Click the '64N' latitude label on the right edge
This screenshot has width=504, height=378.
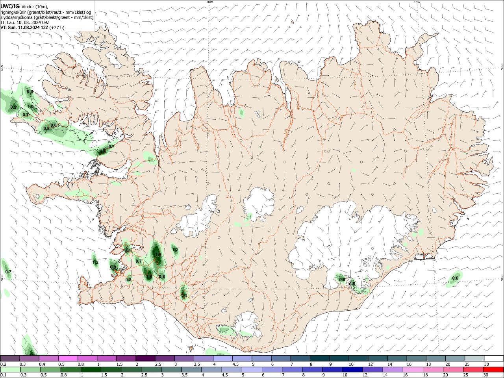[502, 278]
